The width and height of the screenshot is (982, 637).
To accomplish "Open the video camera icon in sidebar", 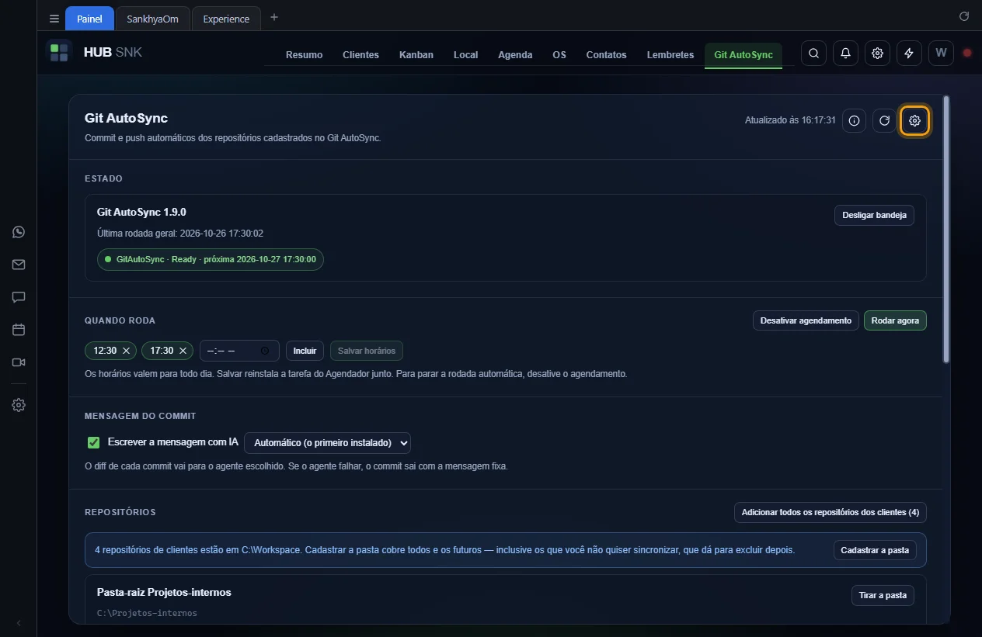I will point(19,362).
